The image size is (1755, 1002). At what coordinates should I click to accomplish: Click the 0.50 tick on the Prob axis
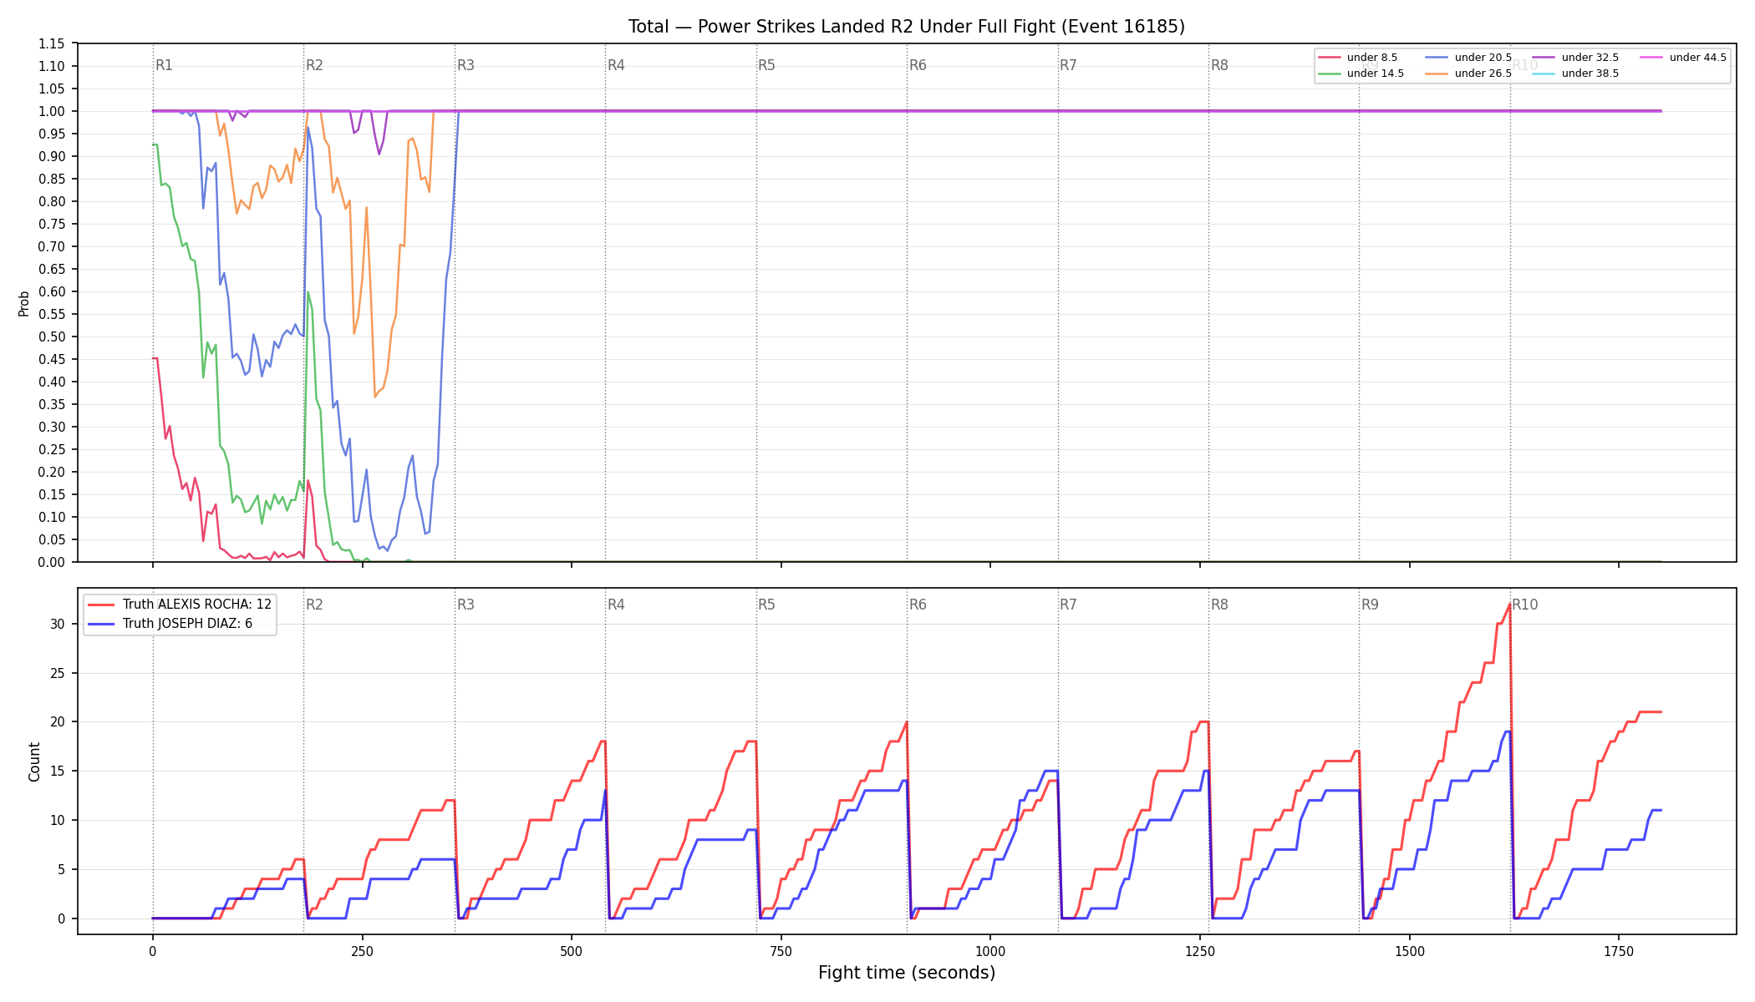[52, 337]
